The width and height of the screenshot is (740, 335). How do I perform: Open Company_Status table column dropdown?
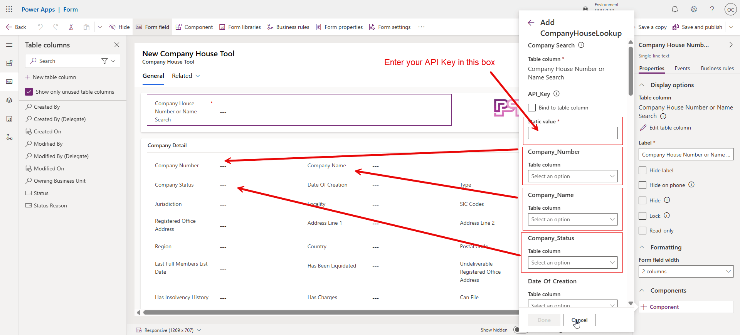click(x=573, y=263)
